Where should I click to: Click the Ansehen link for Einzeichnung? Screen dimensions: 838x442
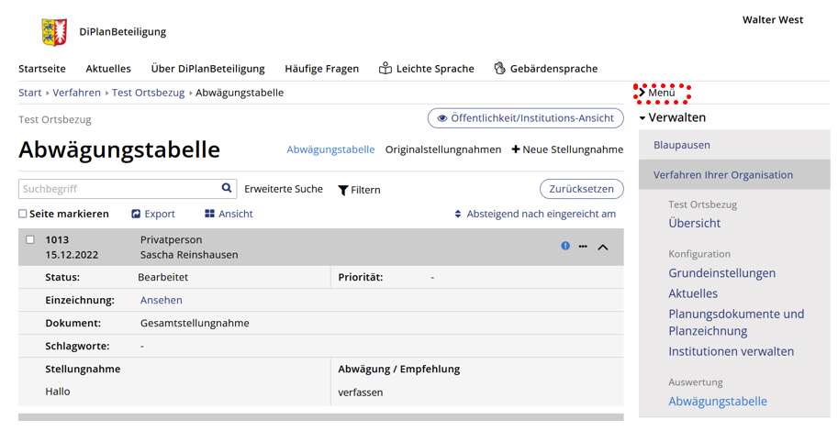(161, 300)
